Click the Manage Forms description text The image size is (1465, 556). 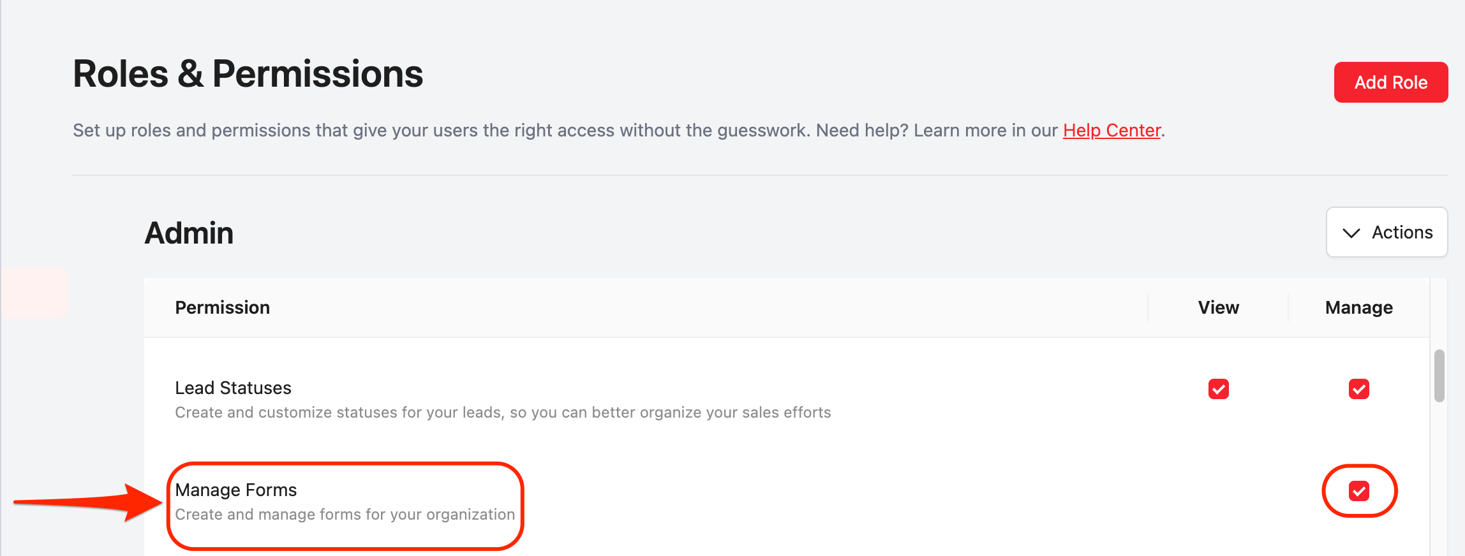tap(345, 515)
